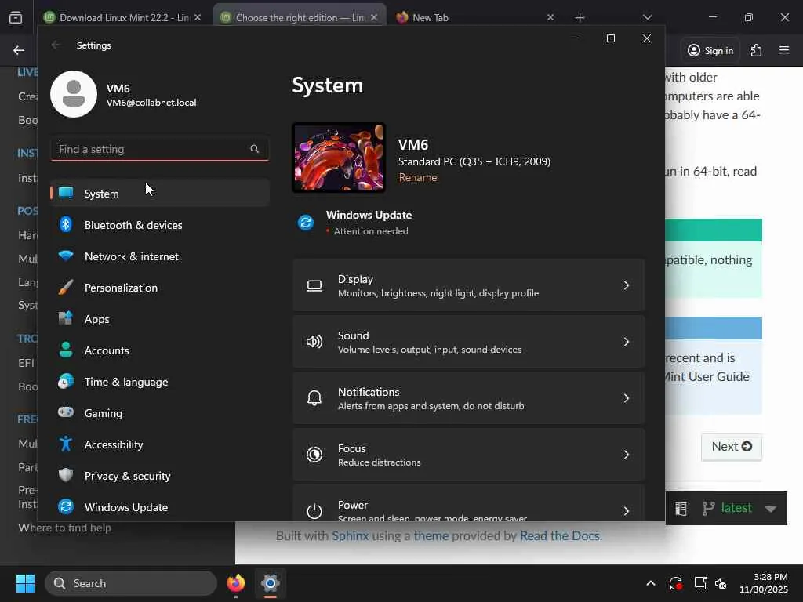Follow the Sphinx link
This screenshot has height=602, width=803.
click(x=351, y=535)
